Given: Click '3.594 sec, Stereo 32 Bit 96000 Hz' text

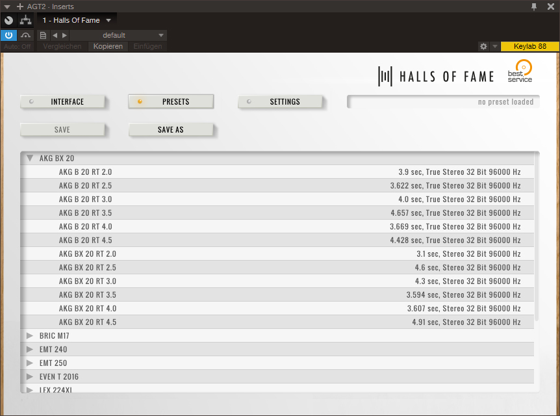Looking at the screenshot, I should (463, 294).
